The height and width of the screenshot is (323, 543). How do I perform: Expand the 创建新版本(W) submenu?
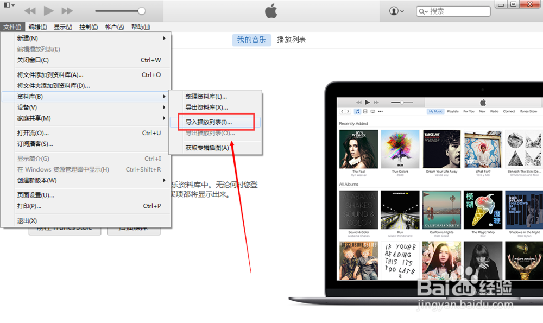tap(86, 180)
